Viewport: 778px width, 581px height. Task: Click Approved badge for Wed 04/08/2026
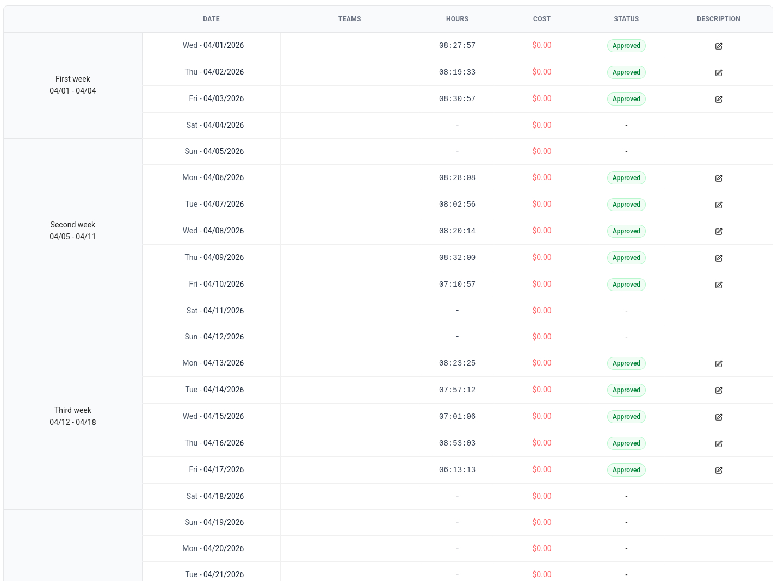[x=626, y=231]
